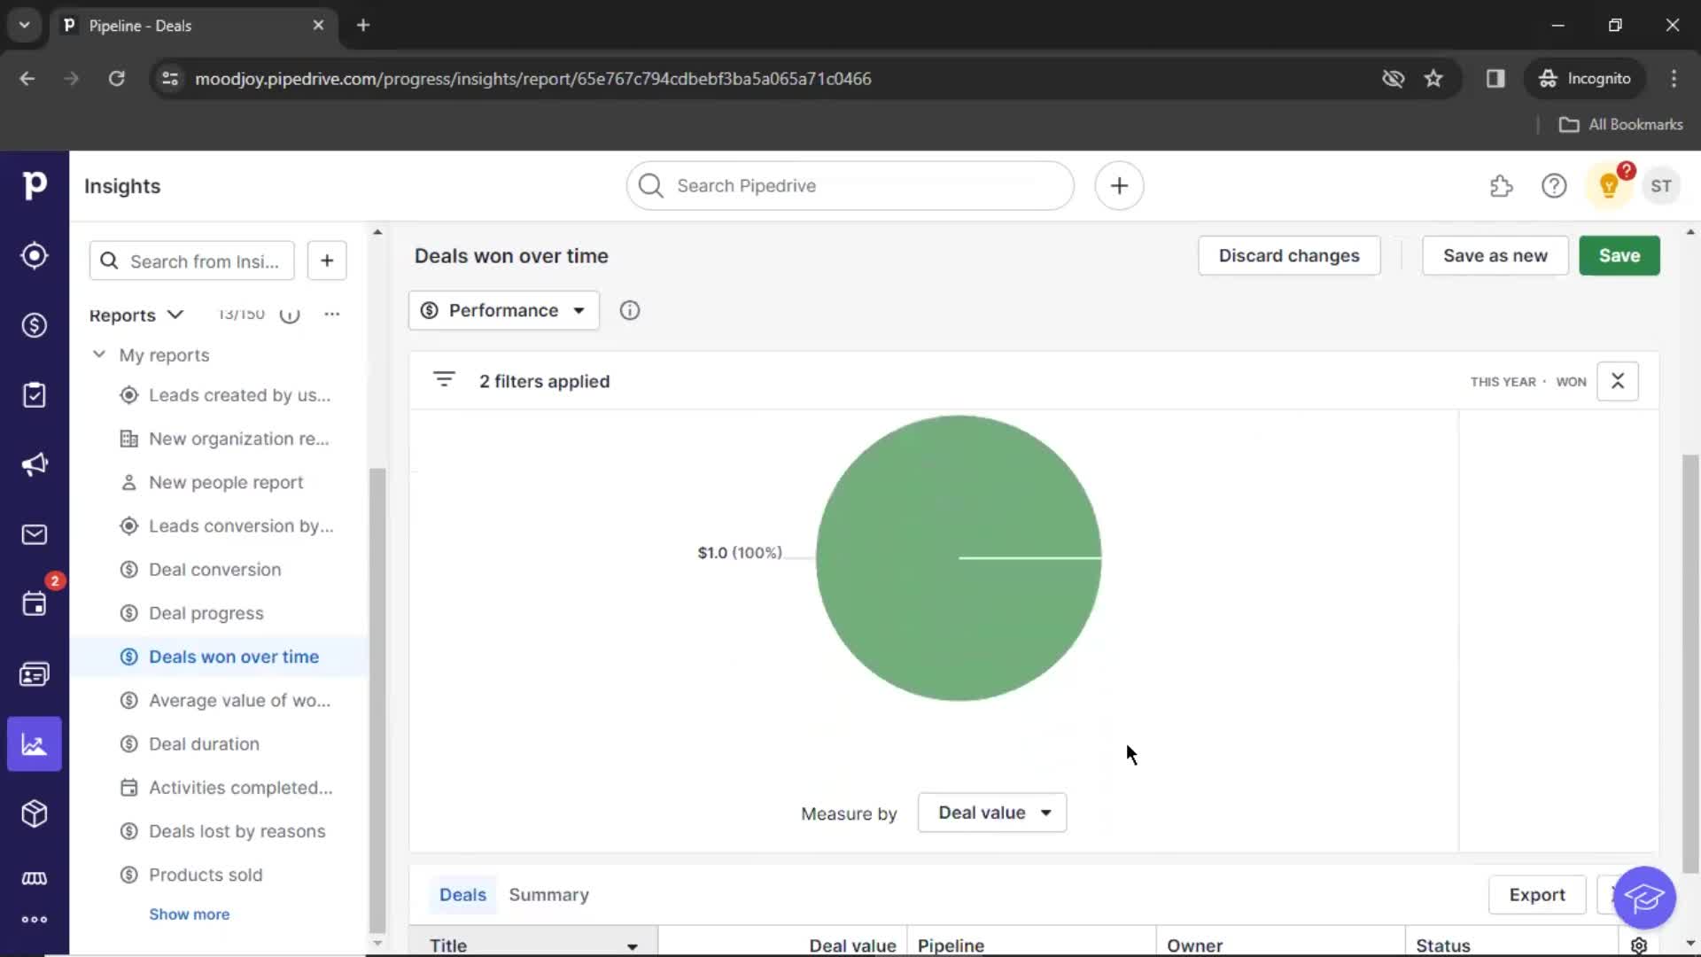Open the Campaigns icon in sidebar
1701x957 pixels.
point(34,465)
